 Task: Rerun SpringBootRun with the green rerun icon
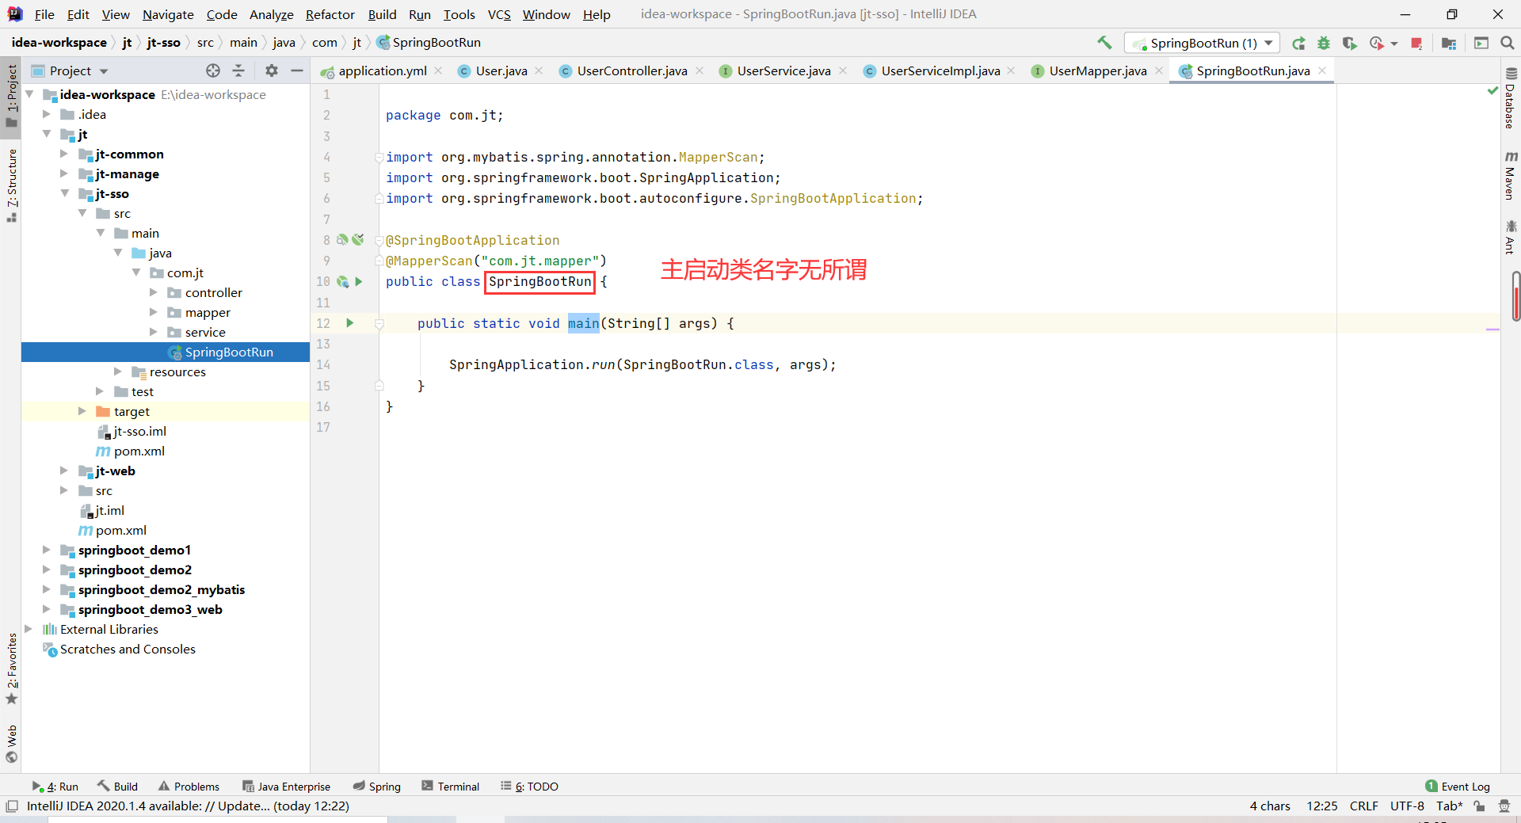click(x=1298, y=43)
